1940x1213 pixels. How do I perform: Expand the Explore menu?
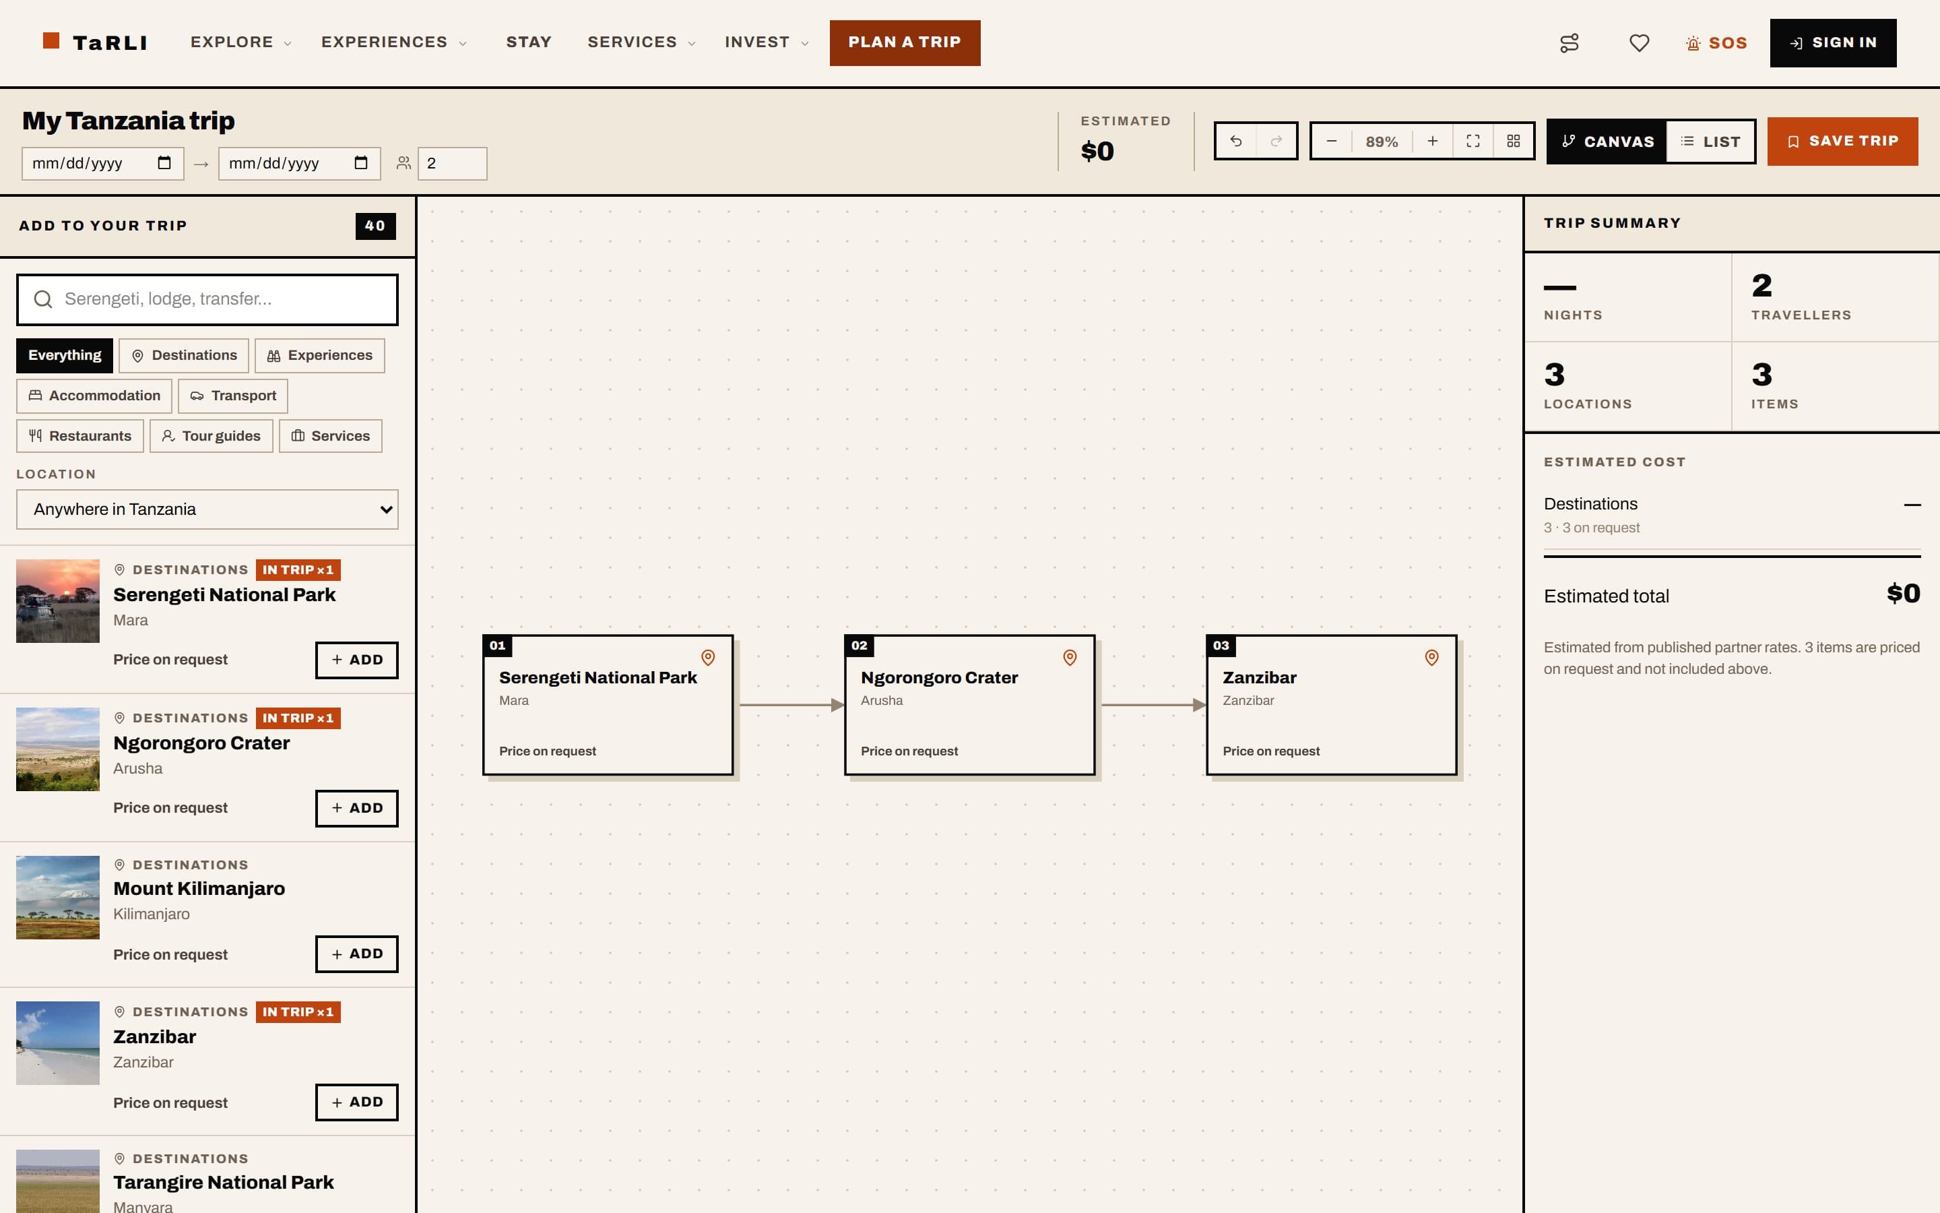coord(240,42)
